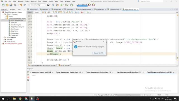This screenshot has height=101, width=179.
Task: Close the run #49 output tab
Action: 83,72
